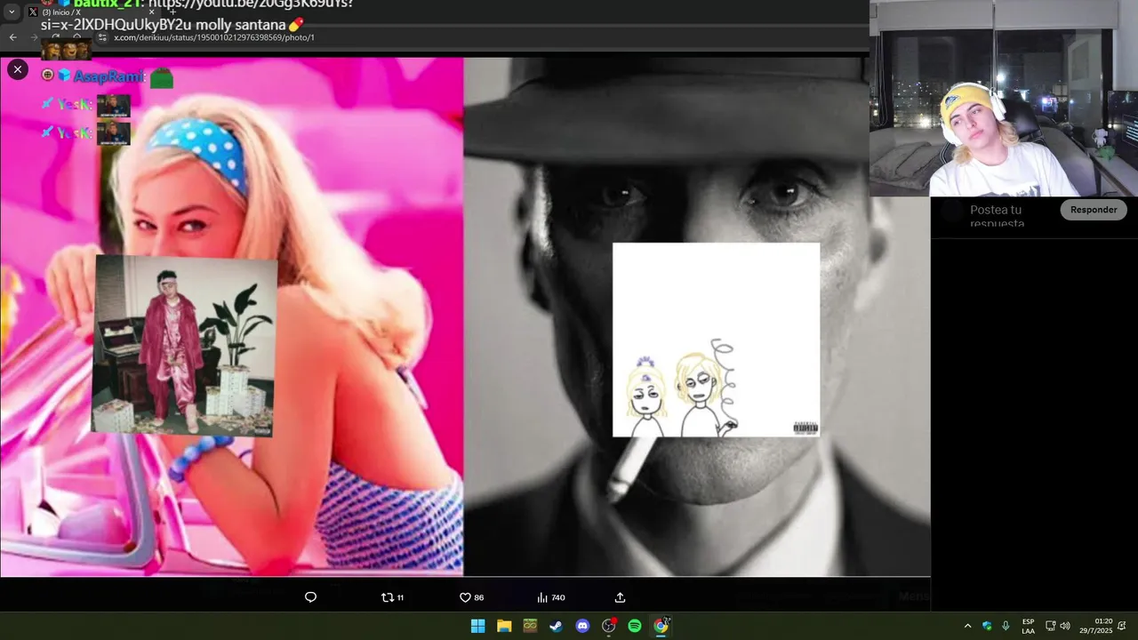
Task: Click the album cover on the Barbie image
Action: point(184,346)
